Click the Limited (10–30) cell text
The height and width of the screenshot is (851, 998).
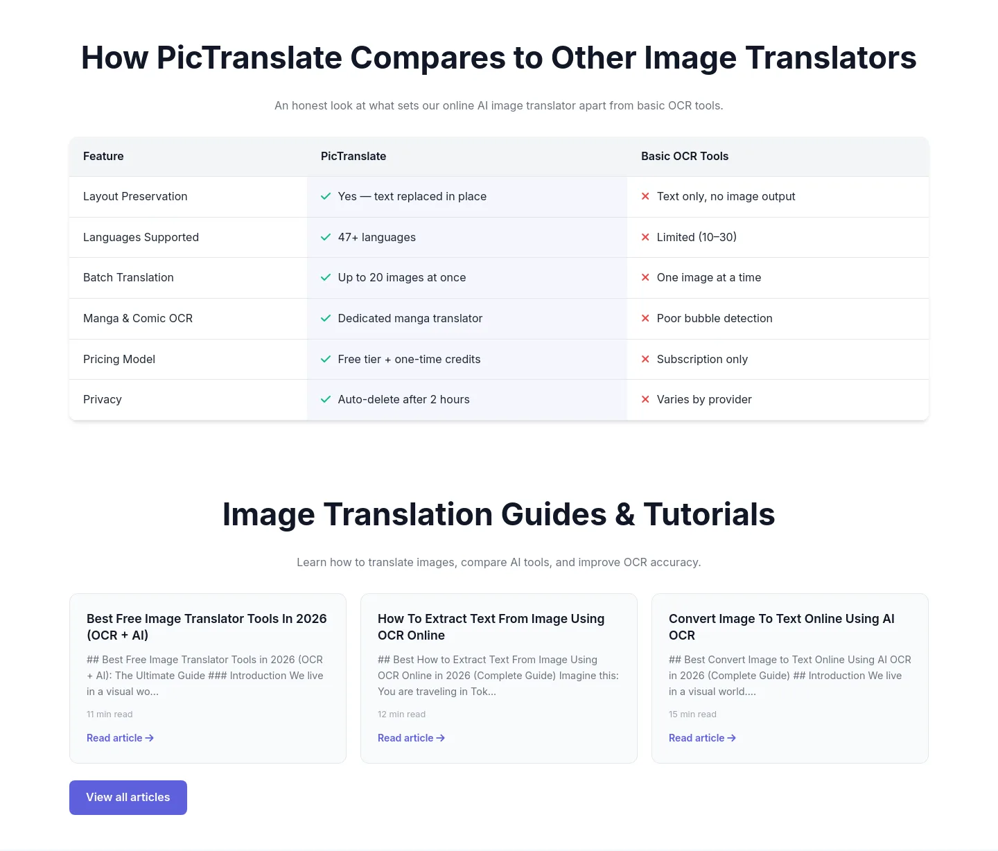click(x=697, y=237)
